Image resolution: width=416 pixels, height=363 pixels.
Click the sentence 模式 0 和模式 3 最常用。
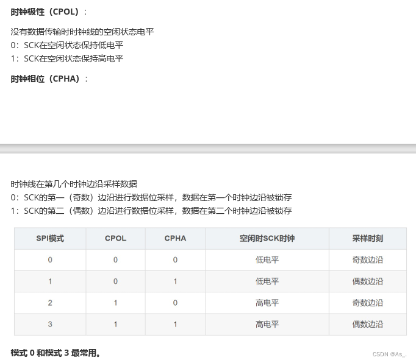click(x=56, y=353)
